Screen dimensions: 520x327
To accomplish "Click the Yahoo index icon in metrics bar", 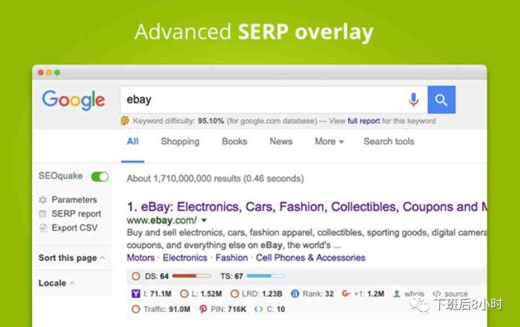I will (136, 294).
